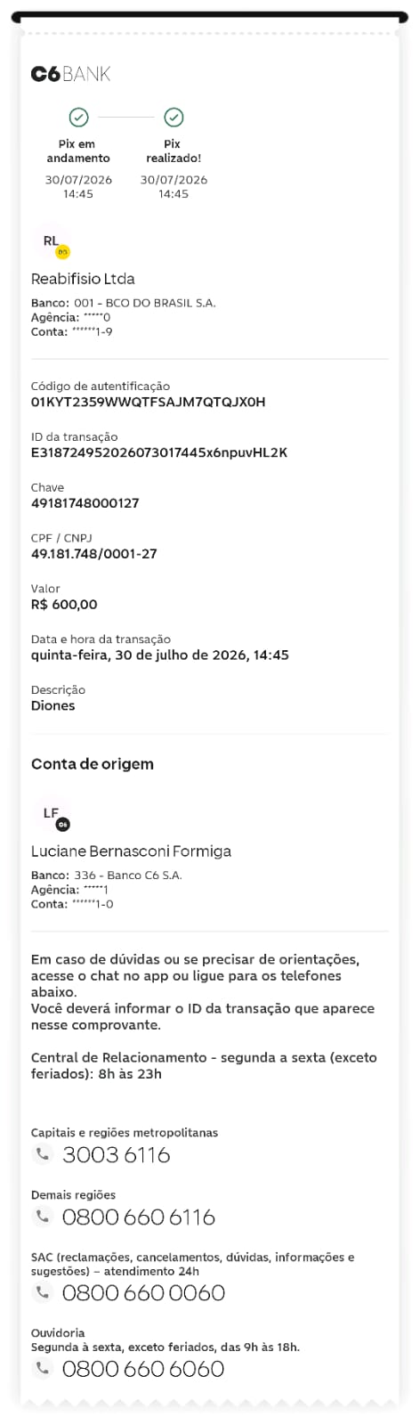Screen dimensions: 420x1425
Task: Click phone icon beside 3003 6116
Action: coord(42,1154)
